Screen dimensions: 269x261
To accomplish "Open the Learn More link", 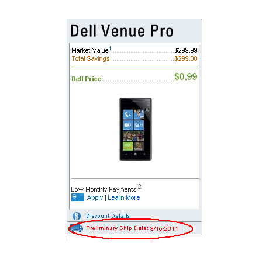I will [124, 197].
